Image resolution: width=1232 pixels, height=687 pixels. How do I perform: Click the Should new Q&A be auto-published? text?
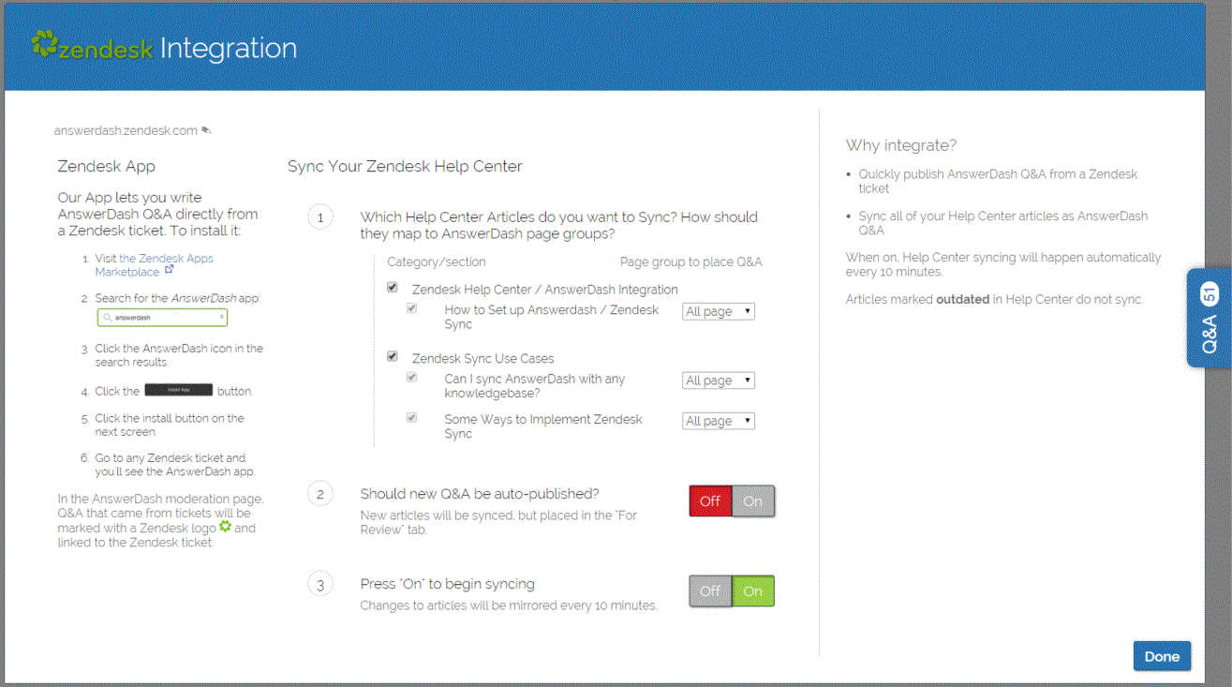click(x=480, y=494)
